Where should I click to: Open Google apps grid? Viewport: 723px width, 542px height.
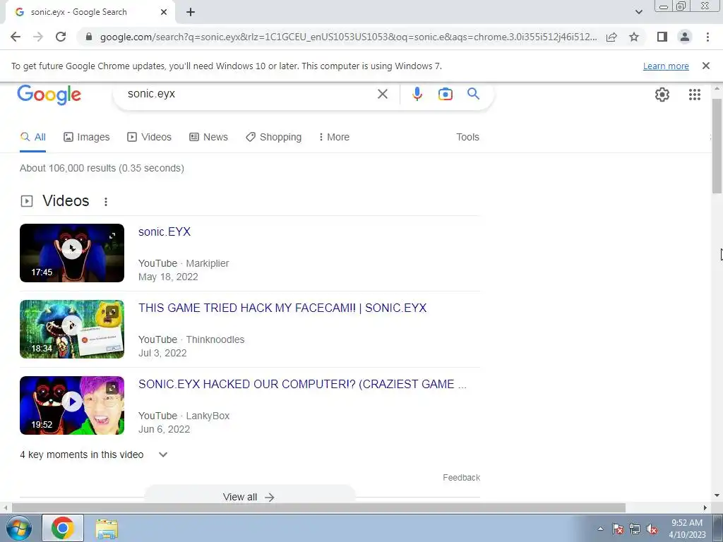695,95
